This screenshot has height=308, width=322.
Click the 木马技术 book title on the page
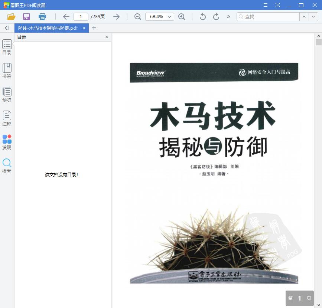[x=213, y=116]
